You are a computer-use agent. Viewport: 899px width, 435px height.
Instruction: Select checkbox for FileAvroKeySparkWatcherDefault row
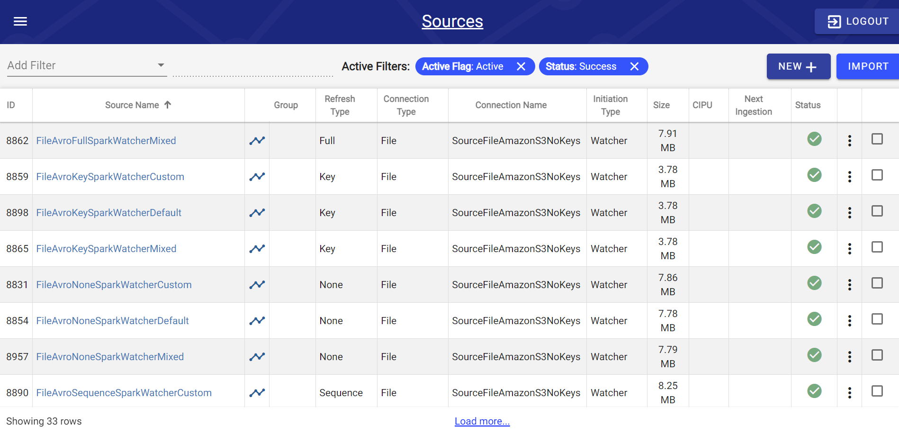[877, 211]
